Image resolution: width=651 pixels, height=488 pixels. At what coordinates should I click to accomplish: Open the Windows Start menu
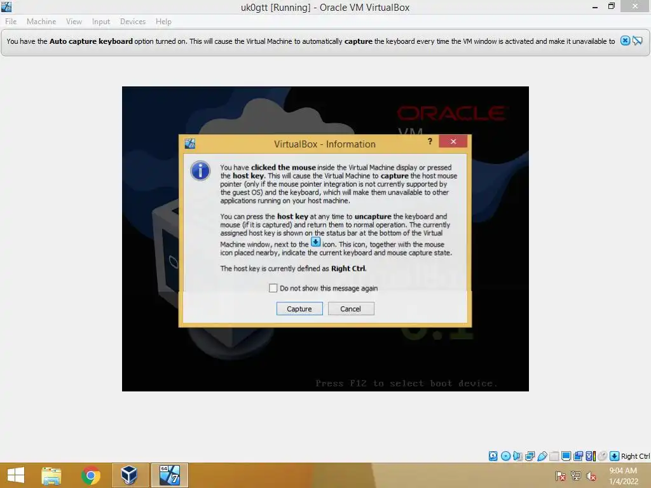point(16,475)
